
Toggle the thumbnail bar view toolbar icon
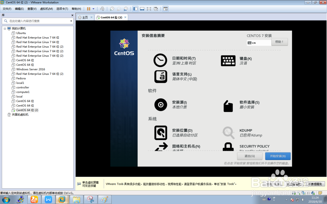click(x=142, y=9)
